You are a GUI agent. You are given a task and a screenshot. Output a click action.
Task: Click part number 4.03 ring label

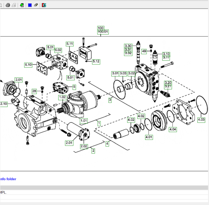click(x=201, y=120)
